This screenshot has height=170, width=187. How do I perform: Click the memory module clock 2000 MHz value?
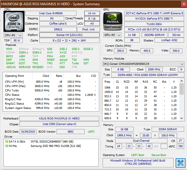tap(154, 70)
